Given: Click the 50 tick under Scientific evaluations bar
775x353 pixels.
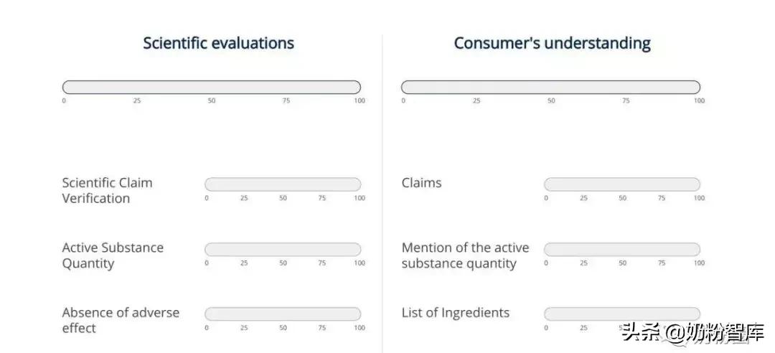Looking at the screenshot, I should pos(212,101).
